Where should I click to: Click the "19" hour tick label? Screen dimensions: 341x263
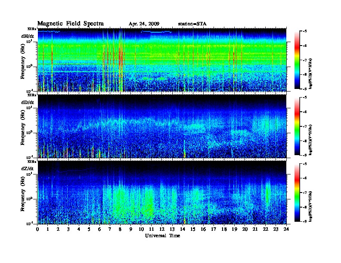point(234,229)
